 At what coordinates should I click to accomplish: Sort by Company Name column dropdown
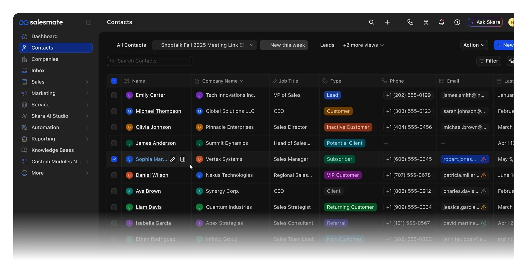242,81
